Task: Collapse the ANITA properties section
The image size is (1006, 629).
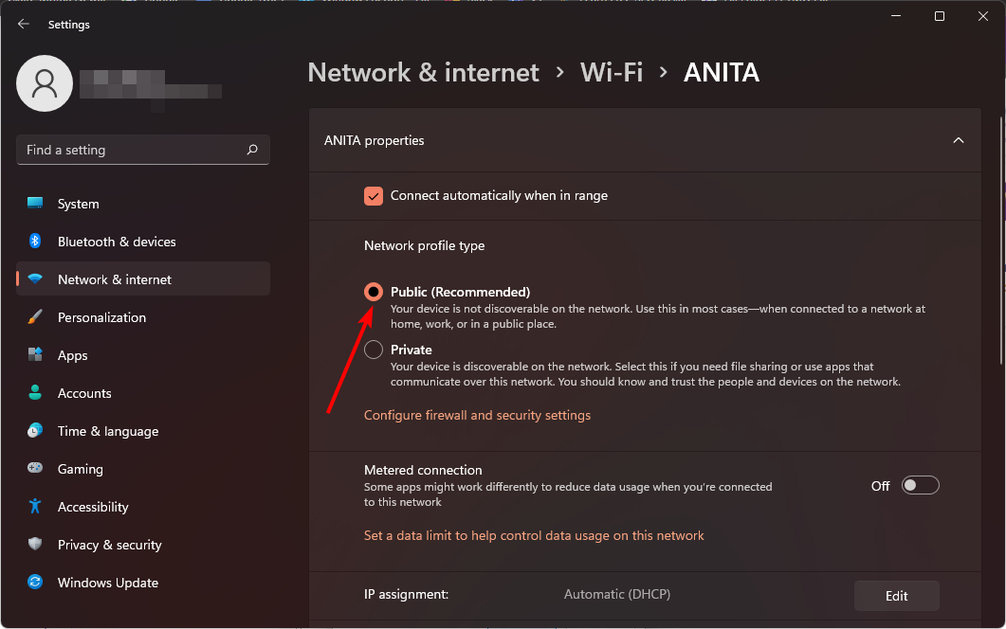Action: 958,140
